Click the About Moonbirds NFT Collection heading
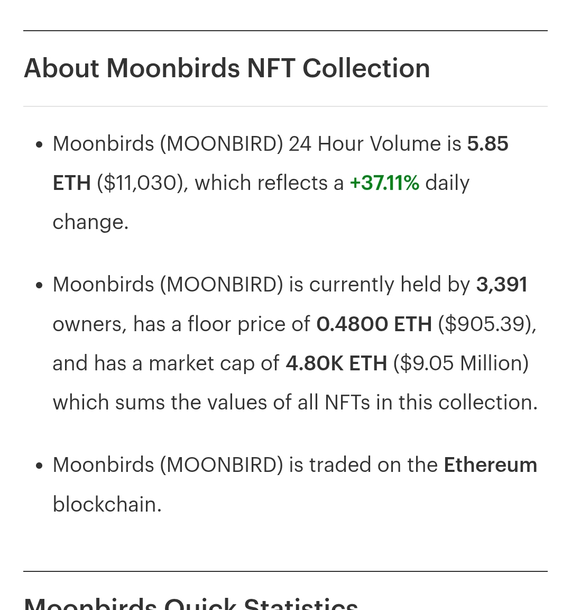 coord(227,68)
